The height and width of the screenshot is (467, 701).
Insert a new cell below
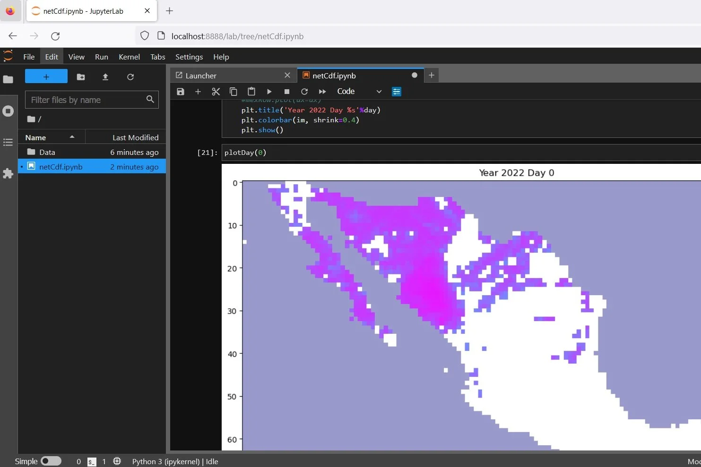(198, 92)
